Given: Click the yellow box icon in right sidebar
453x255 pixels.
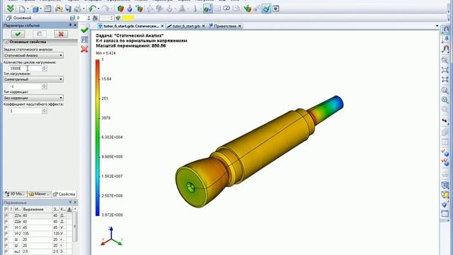Looking at the screenshot, I should click(x=445, y=195).
